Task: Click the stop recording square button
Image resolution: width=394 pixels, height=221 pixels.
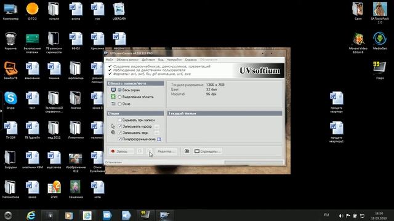Action: [140, 151]
